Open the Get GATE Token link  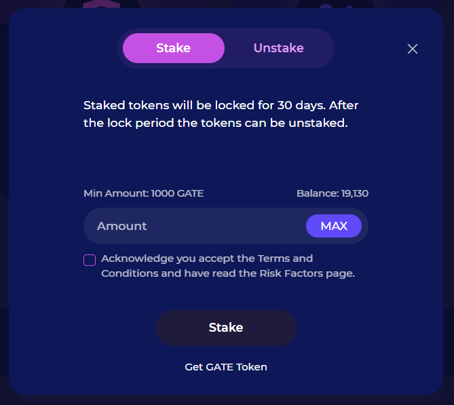[226, 367]
